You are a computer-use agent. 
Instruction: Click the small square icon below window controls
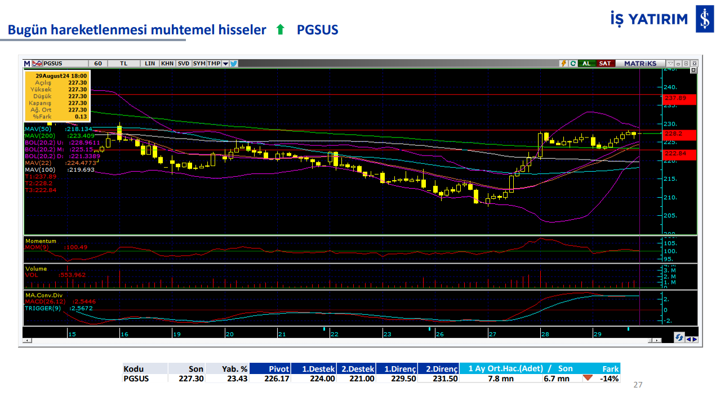pos(693,70)
